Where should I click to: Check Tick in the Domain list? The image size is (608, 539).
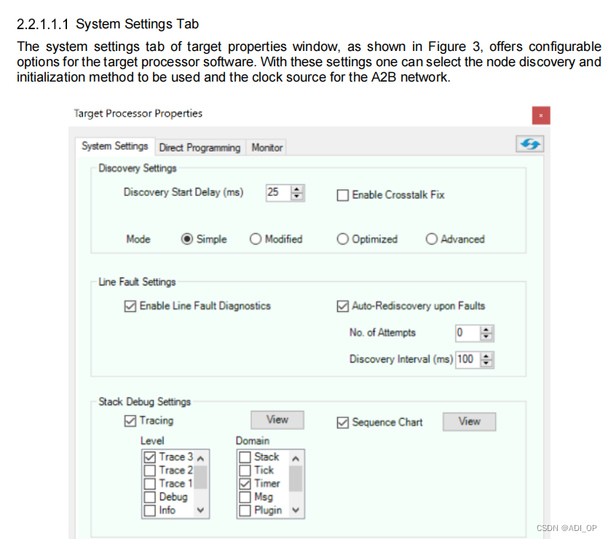pyautogui.click(x=245, y=471)
